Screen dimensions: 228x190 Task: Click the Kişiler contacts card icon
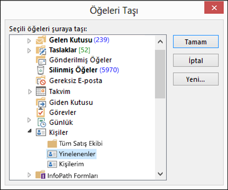[41, 132]
